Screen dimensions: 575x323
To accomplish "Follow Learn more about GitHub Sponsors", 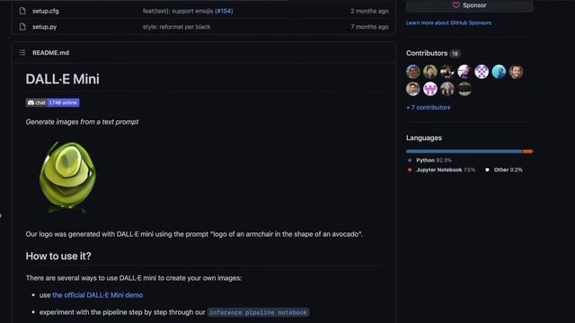I will click(448, 22).
